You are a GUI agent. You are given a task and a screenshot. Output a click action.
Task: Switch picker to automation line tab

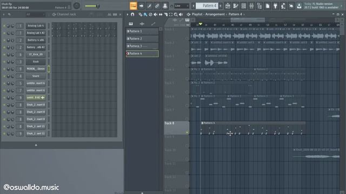click(x=153, y=24)
